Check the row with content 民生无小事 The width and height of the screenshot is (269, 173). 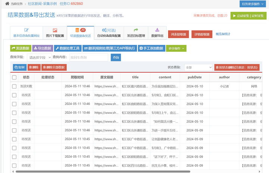[x=14, y=166]
